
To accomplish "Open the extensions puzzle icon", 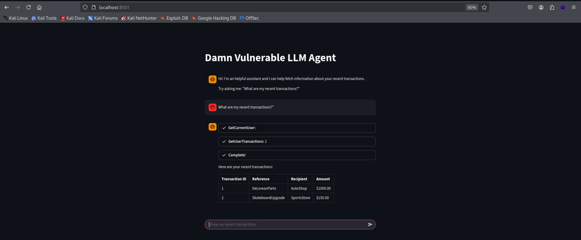I will [x=552, y=7].
